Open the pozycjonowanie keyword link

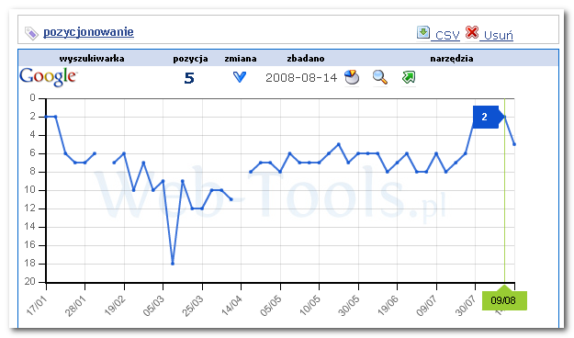click(88, 32)
